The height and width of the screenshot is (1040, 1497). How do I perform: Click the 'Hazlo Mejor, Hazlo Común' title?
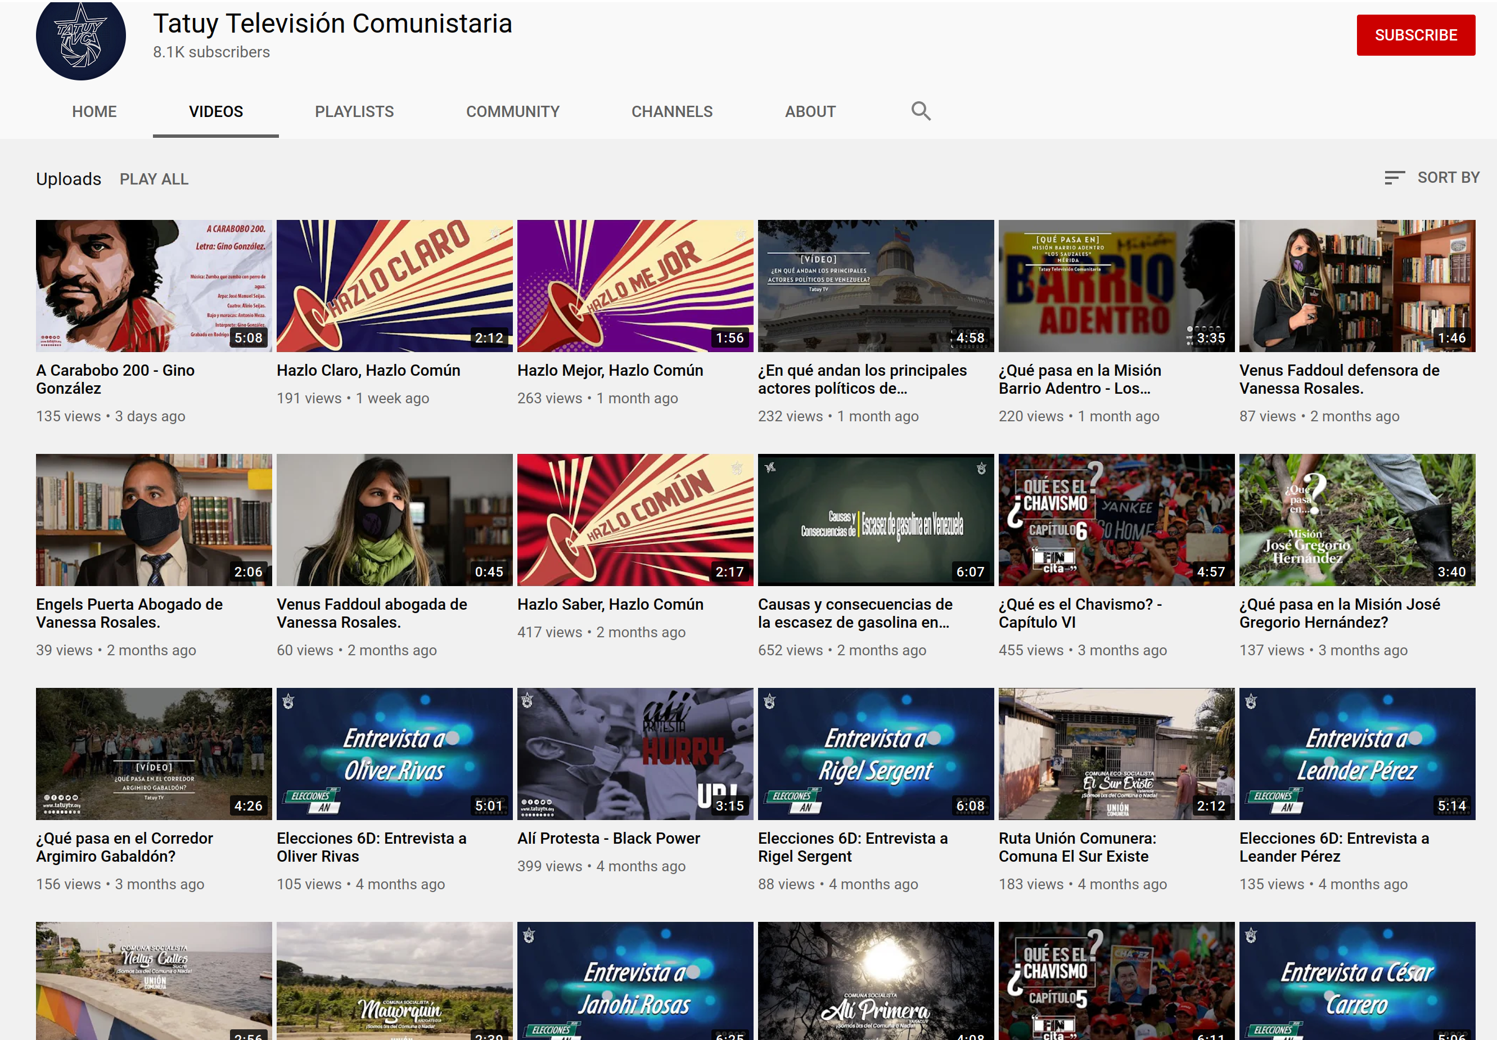coord(610,370)
